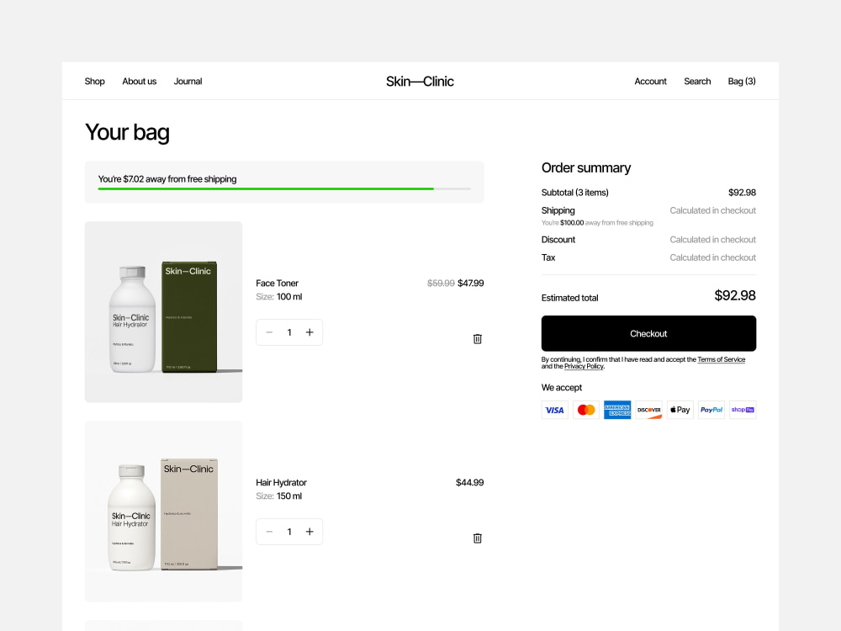
Task: Click the Order summary heading
Action: (585, 168)
